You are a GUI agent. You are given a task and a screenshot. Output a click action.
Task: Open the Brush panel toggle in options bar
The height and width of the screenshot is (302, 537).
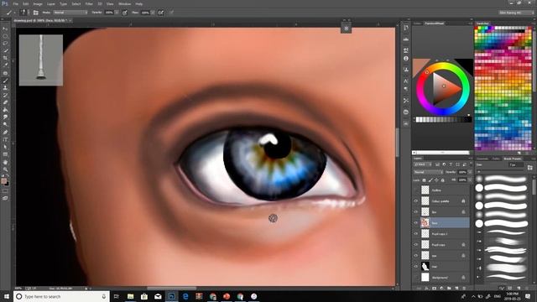pos(35,13)
